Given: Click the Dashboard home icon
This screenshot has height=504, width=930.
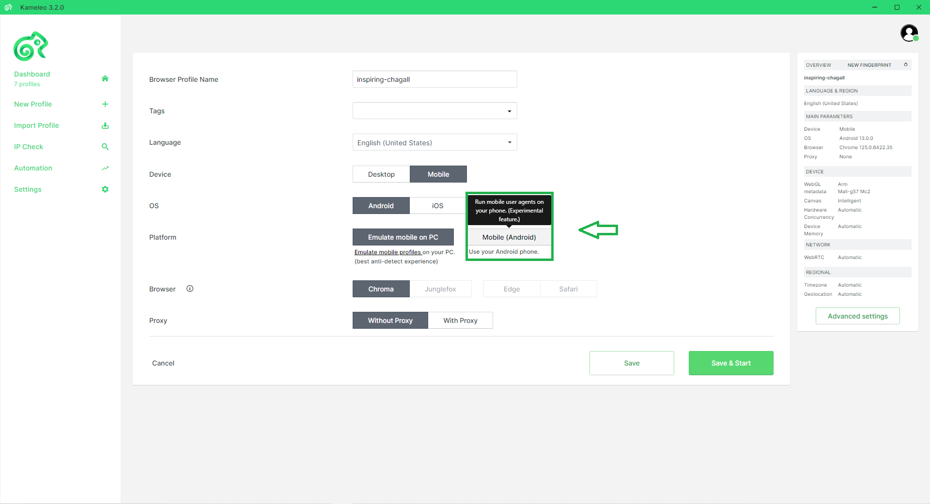Looking at the screenshot, I should click(x=105, y=78).
